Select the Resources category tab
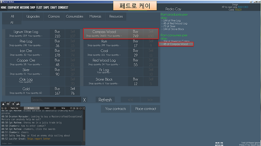Image resolution: width=261 pixels, height=146 pixels. [116, 16]
